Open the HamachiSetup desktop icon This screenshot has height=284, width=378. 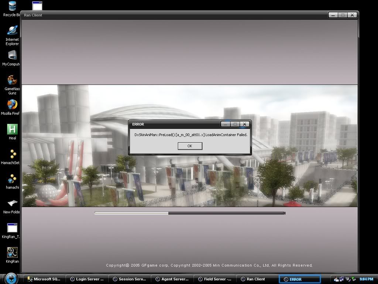point(12,154)
